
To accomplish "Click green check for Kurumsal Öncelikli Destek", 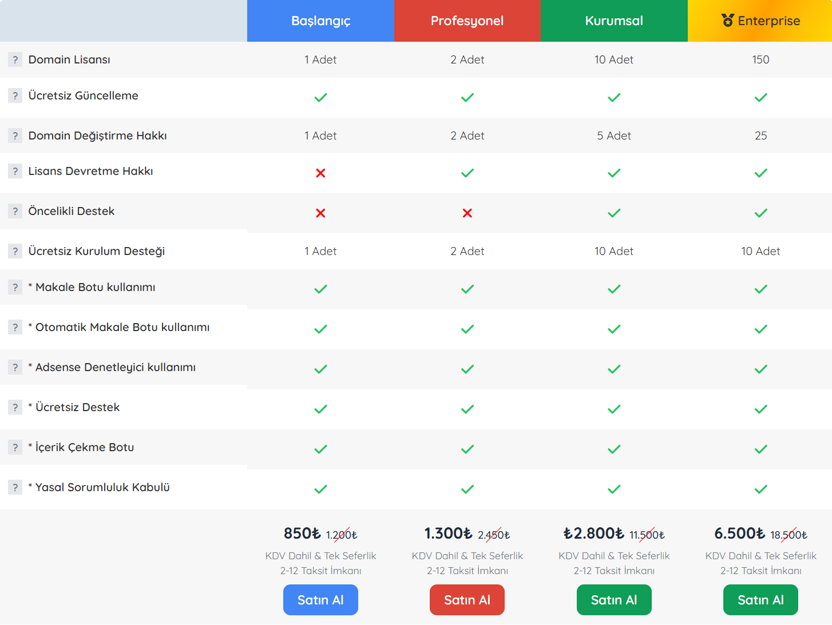I will (614, 213).
